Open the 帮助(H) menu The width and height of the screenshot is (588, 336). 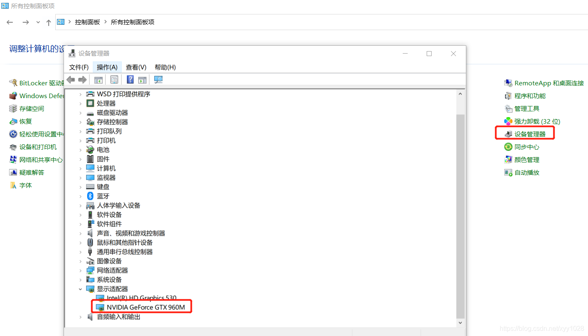click(165, 67)
